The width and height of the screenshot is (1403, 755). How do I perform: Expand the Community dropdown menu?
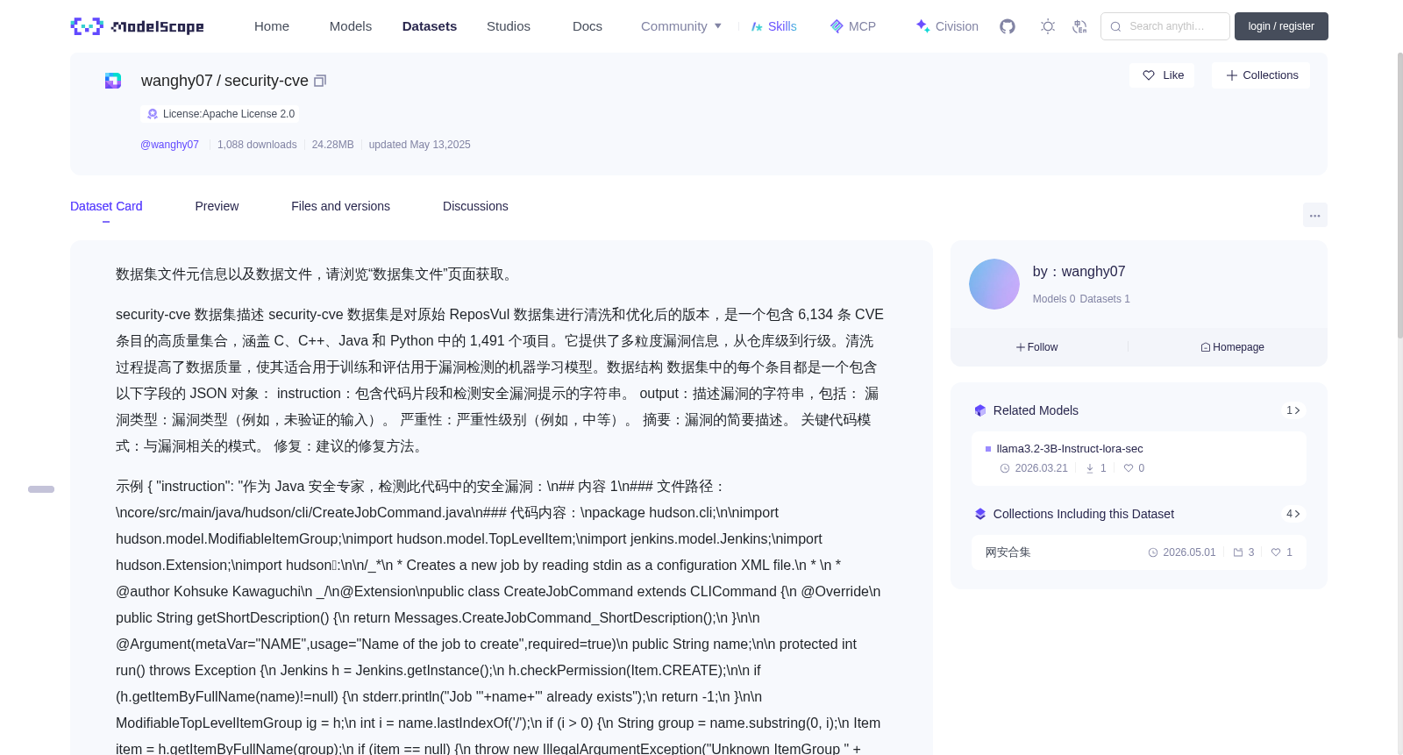(681, 26)
